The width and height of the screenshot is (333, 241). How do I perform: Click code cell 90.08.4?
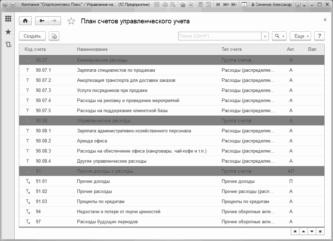tap(43, 161)
